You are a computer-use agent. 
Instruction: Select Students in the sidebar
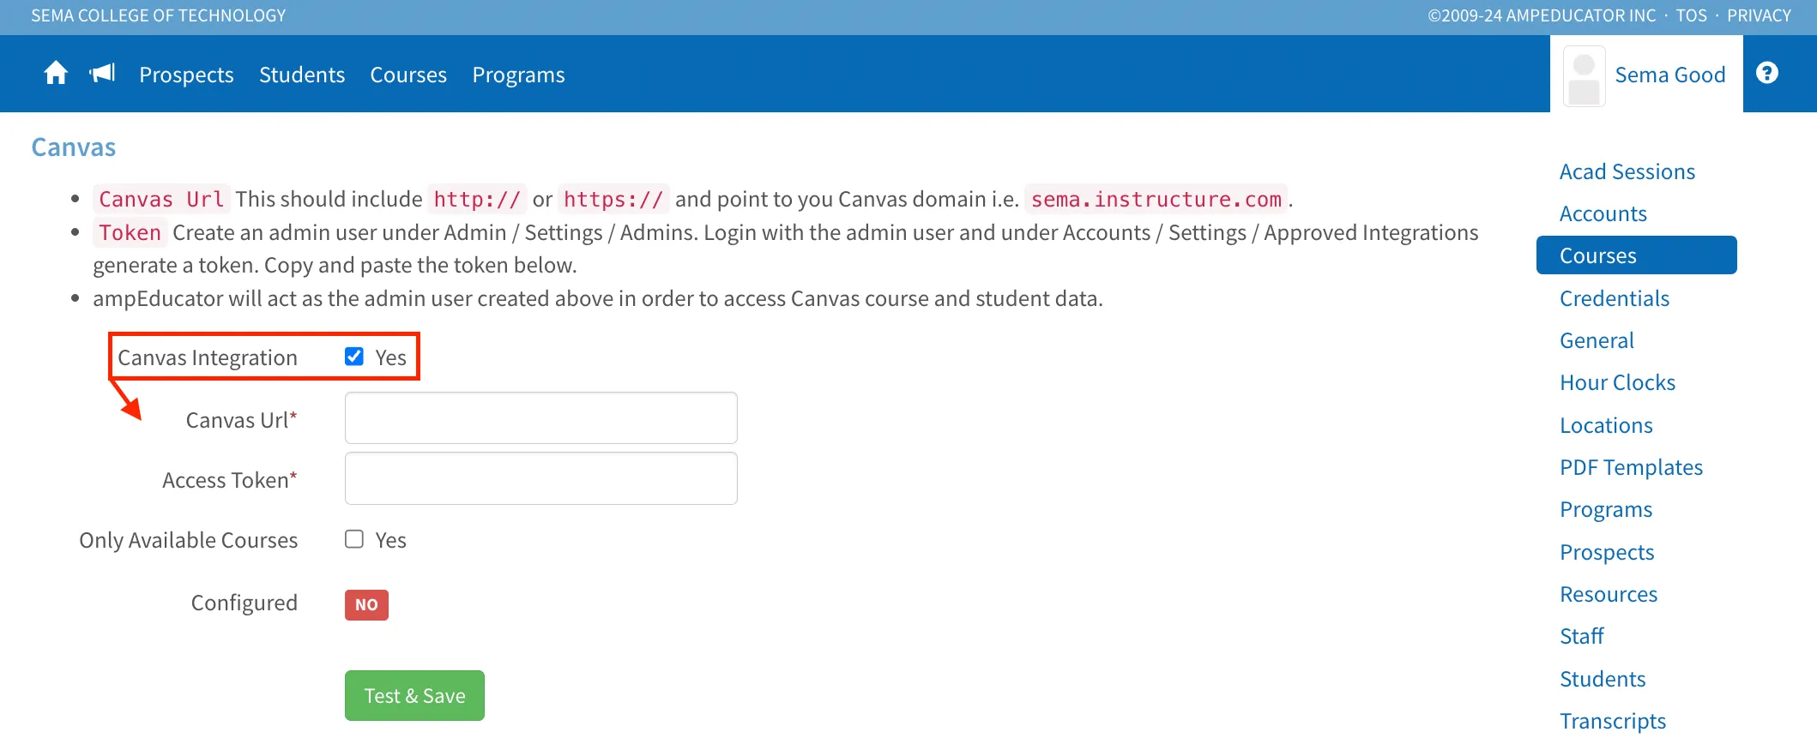pyautogui.click(x=1603, y=679)
